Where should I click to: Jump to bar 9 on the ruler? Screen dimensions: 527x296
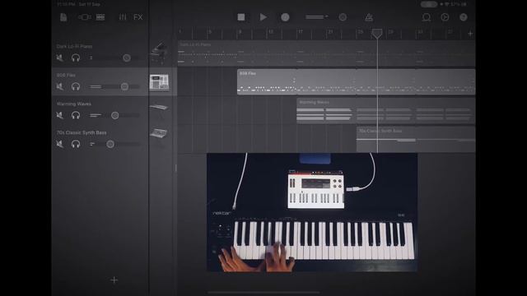pyautogui.click(x=240, y=32)
